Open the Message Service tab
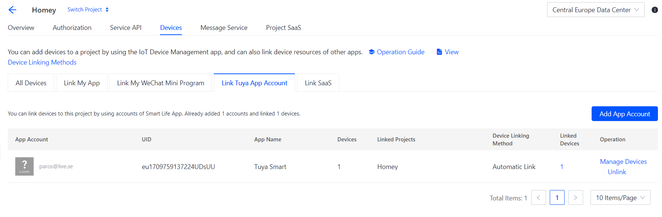Viewport: 662px width, 217px height. click(224, 28)
